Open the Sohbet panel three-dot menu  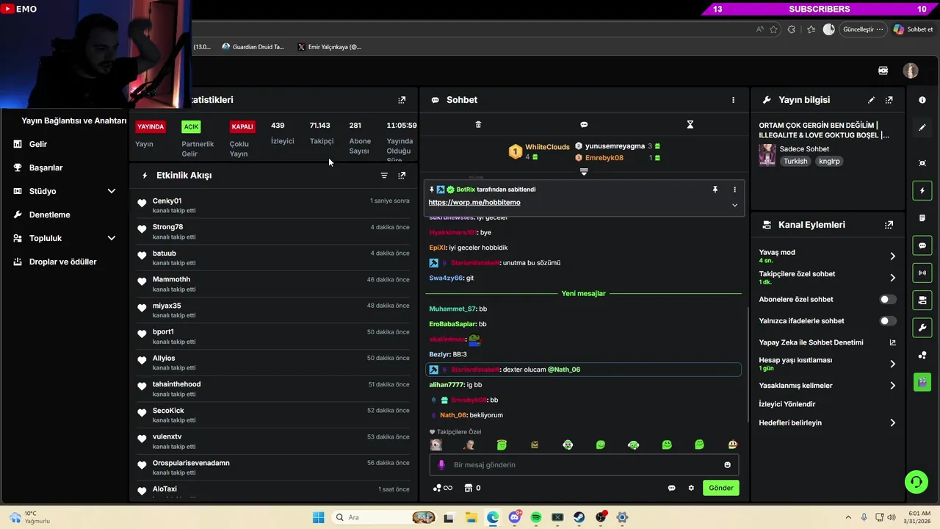point(733,100)
